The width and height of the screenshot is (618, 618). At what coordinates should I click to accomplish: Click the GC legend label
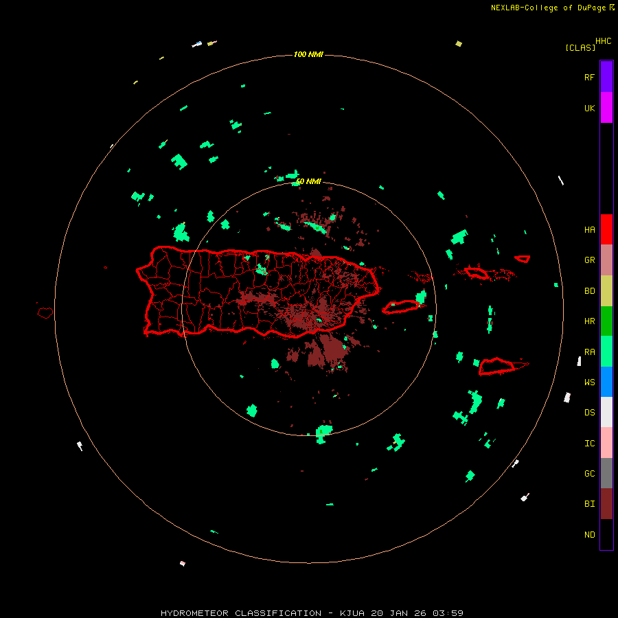(589, 474)
